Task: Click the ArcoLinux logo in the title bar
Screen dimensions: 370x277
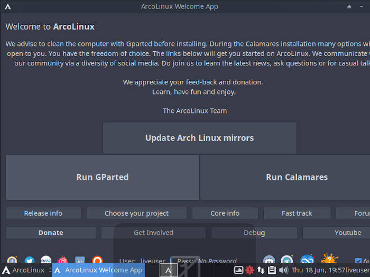Action: tap(8, 6)
